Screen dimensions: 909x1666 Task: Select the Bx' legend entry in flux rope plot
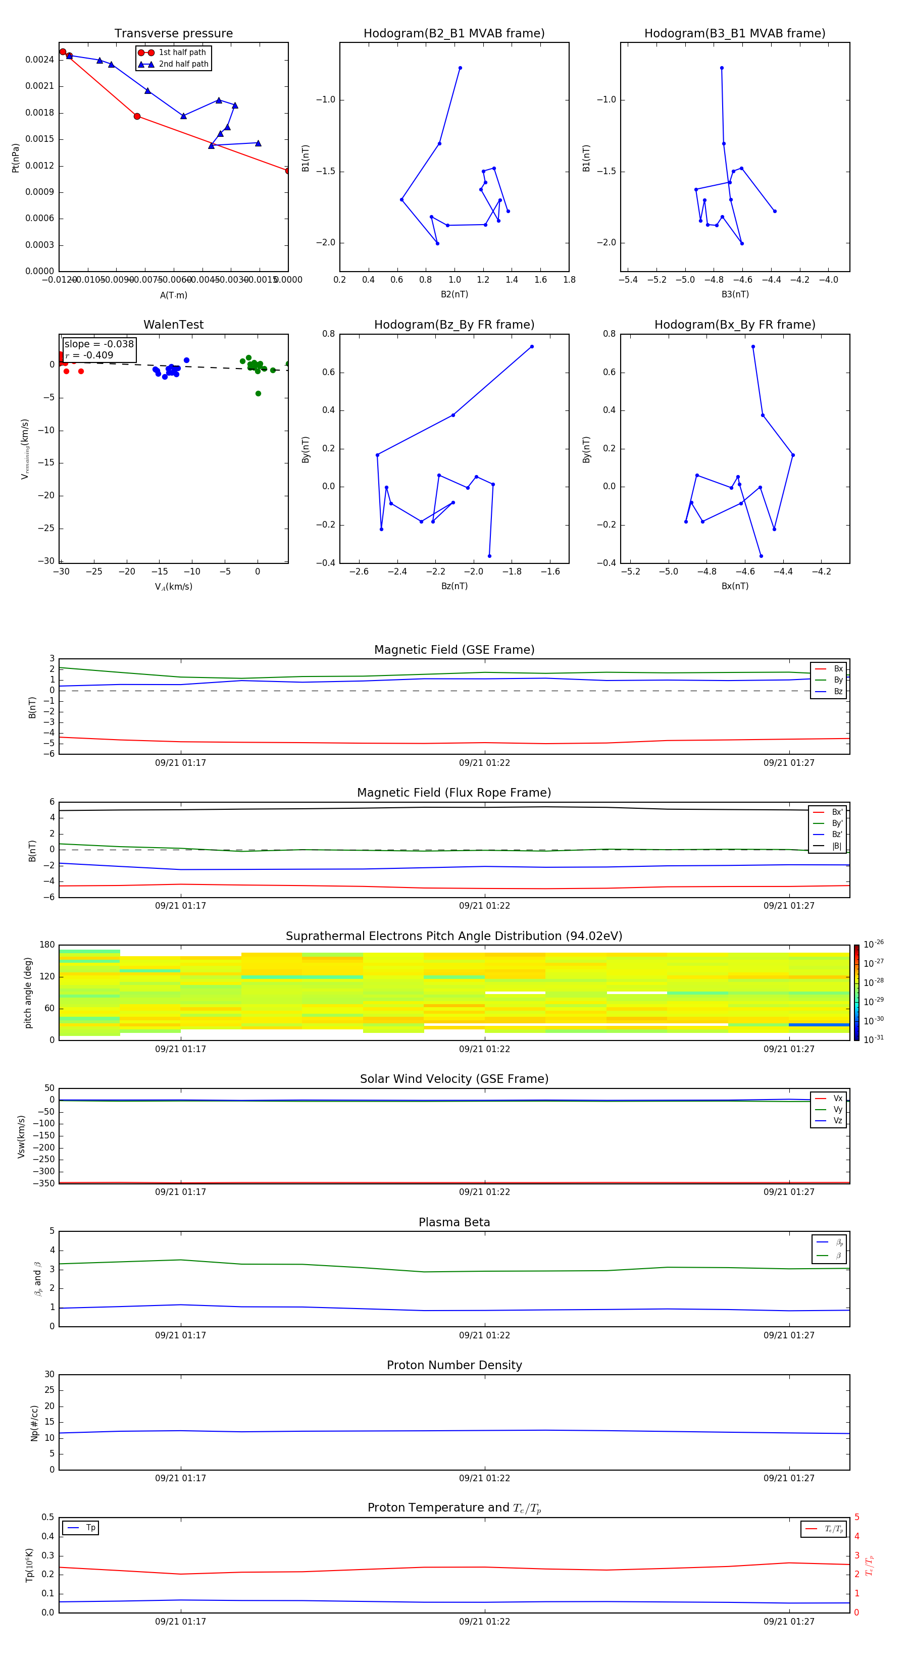click(828, 812)
